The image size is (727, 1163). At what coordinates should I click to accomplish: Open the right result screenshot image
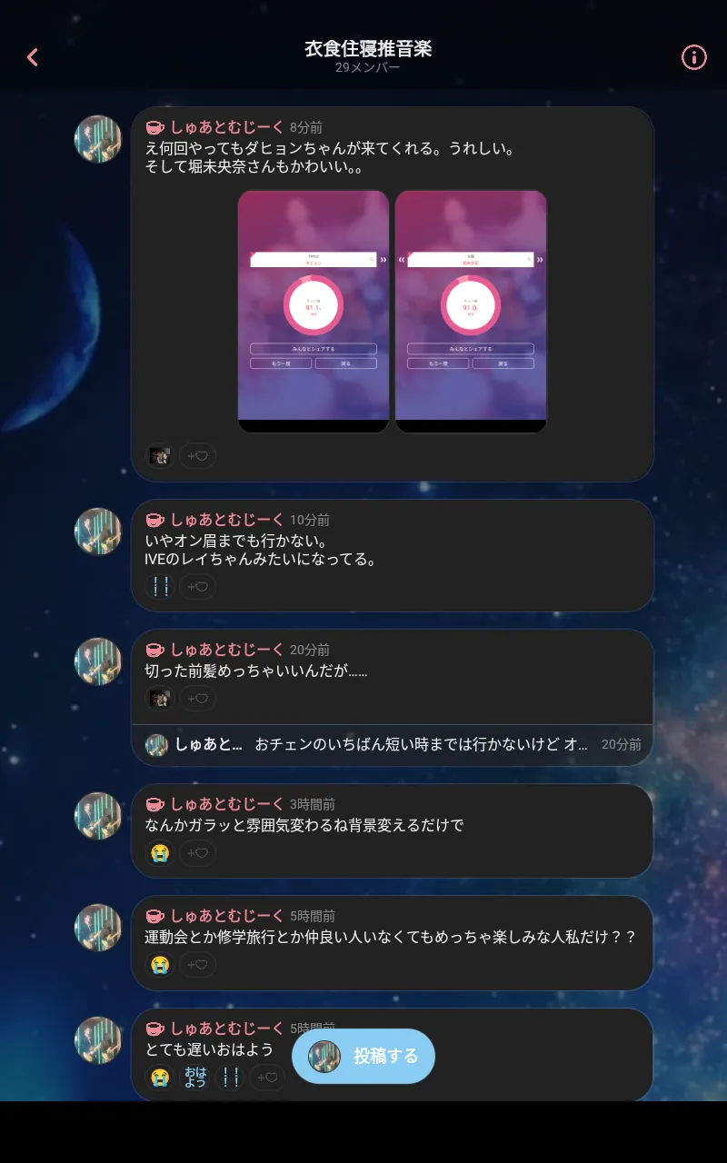[x=471, y=312]
